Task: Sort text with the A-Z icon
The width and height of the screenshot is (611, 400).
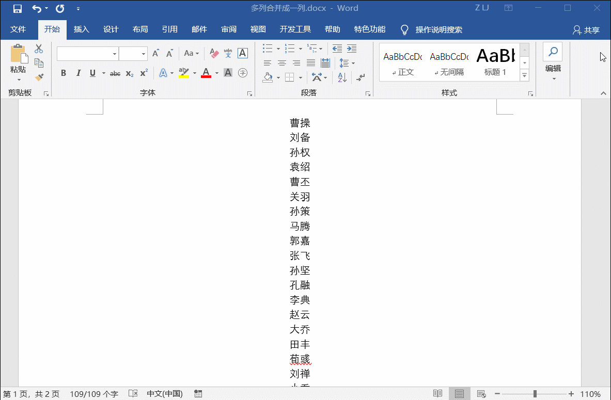Action: point(342,77)
